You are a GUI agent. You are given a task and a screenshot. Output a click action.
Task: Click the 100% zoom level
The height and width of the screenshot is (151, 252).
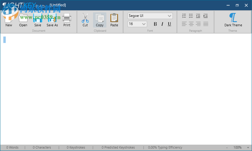237,147
